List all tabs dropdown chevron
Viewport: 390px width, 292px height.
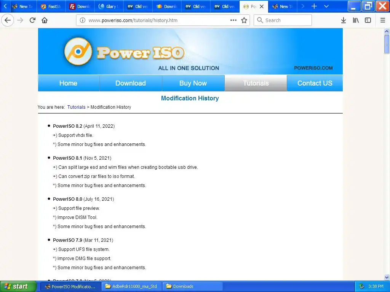point(326,6)
